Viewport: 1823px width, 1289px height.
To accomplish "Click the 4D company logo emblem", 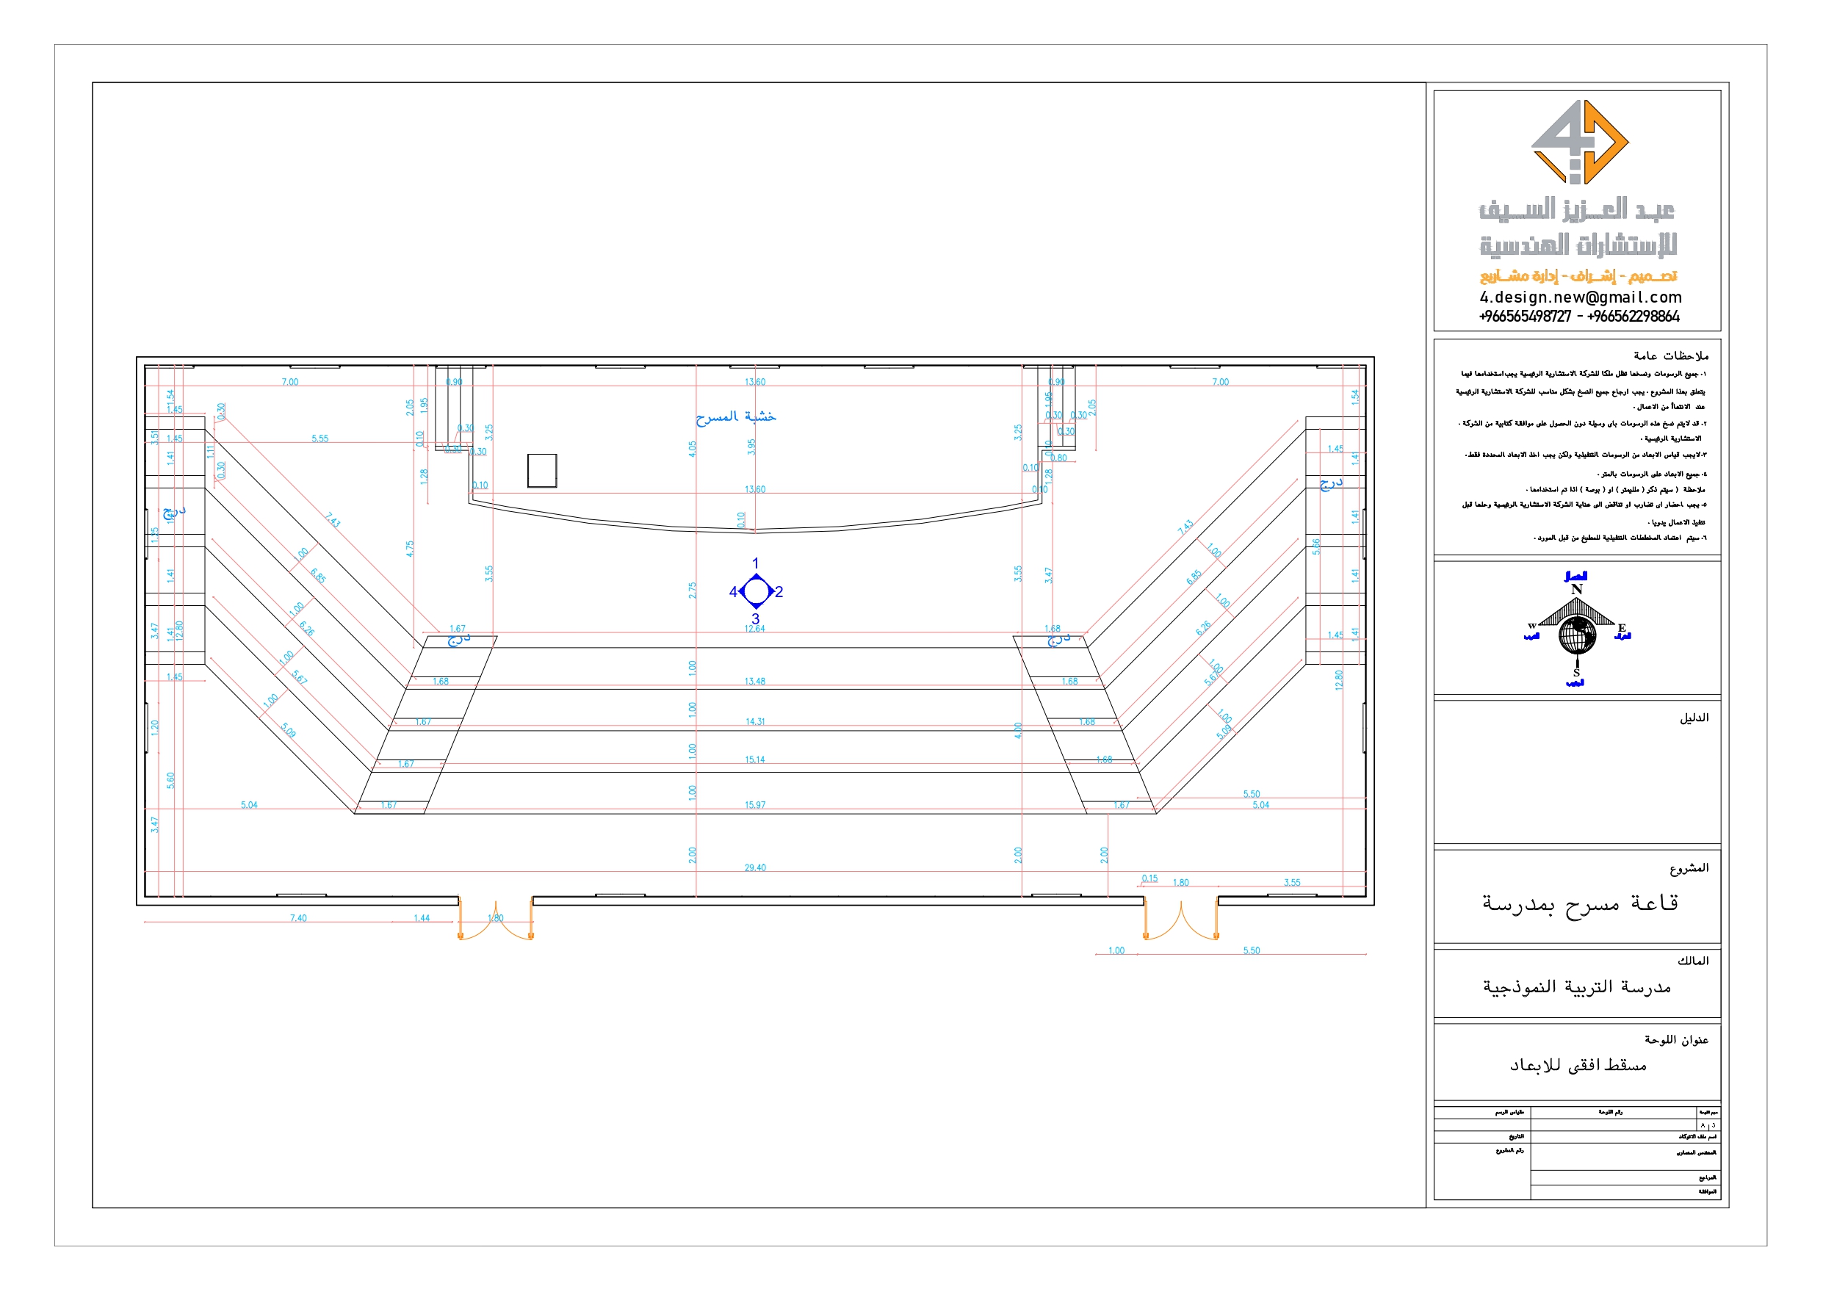I will (1579, 141).
